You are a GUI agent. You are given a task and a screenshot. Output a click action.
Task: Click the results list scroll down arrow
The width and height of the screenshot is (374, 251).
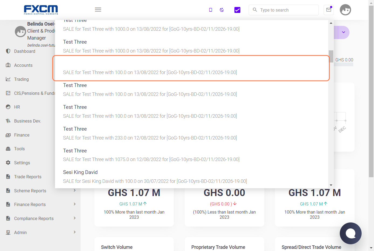tap(331, 185)
